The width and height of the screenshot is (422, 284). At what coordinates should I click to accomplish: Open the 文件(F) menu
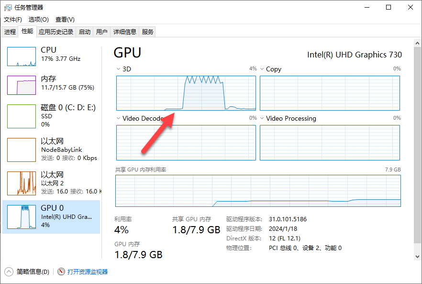point(13,20)
